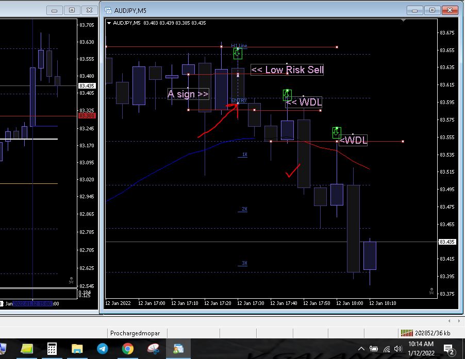465x359 pixels.
Task: Click the 'H1 Line' label on chart
Action: (239, 46)
